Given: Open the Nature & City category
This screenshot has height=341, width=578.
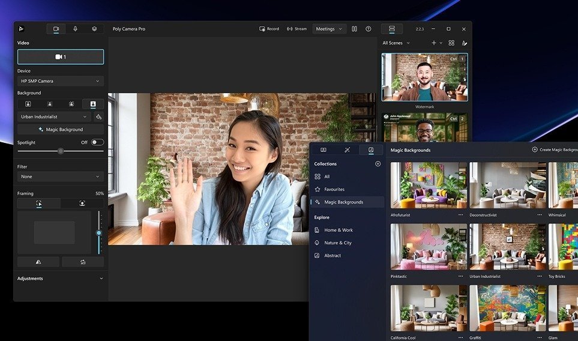Looking at the screenshot, I should 347,243.
